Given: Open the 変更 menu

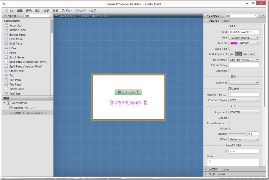Looking at the screenshot, I should (46, 11).
